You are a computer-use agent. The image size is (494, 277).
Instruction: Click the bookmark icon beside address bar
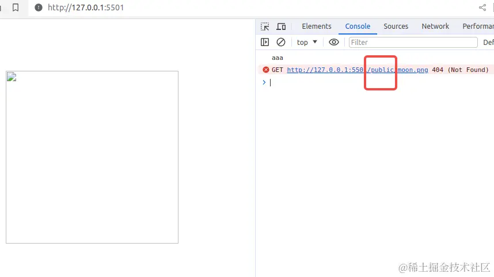(16, 7)
